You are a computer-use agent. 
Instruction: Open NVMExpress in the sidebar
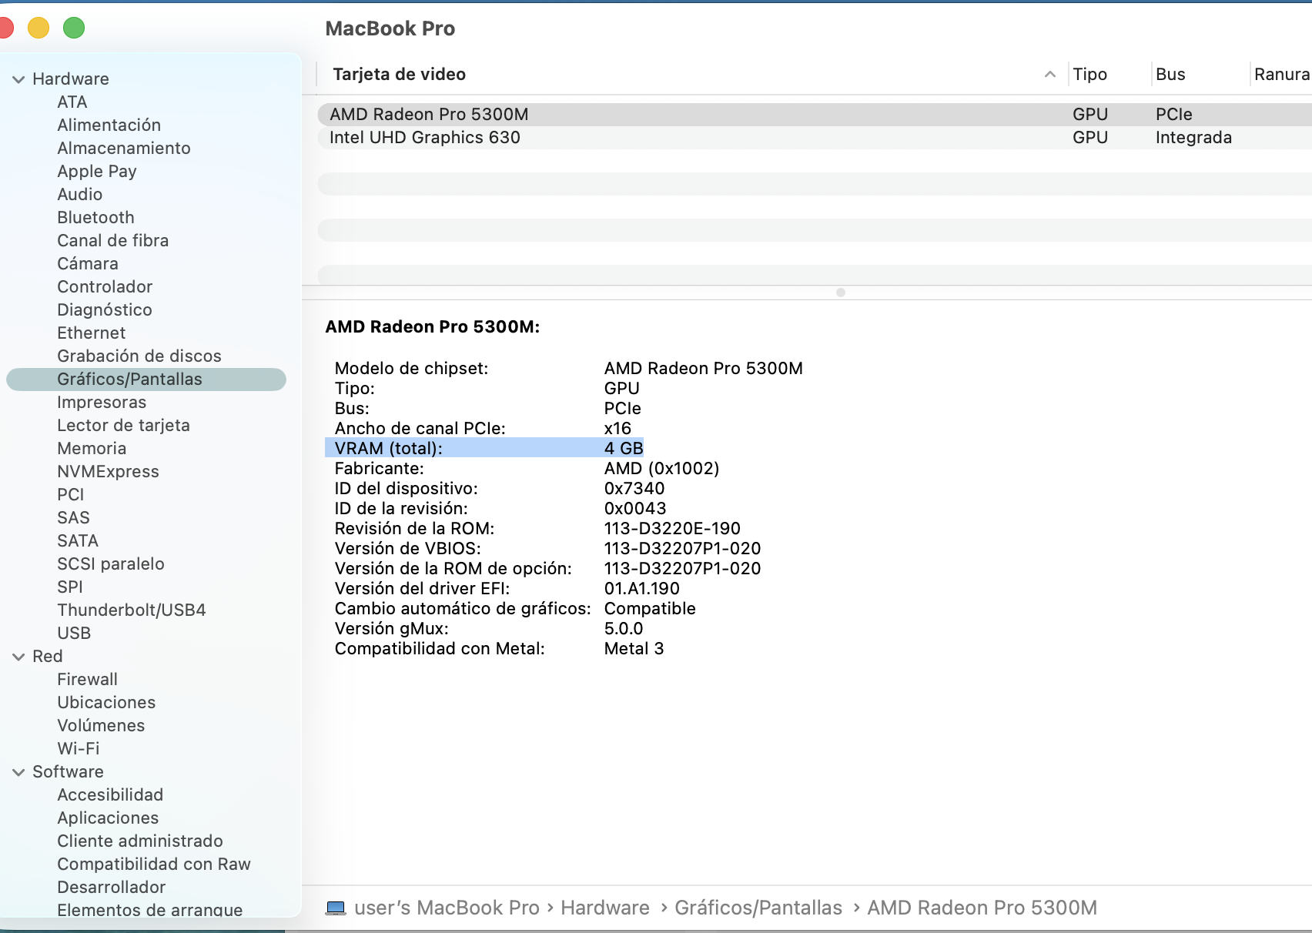108,472
